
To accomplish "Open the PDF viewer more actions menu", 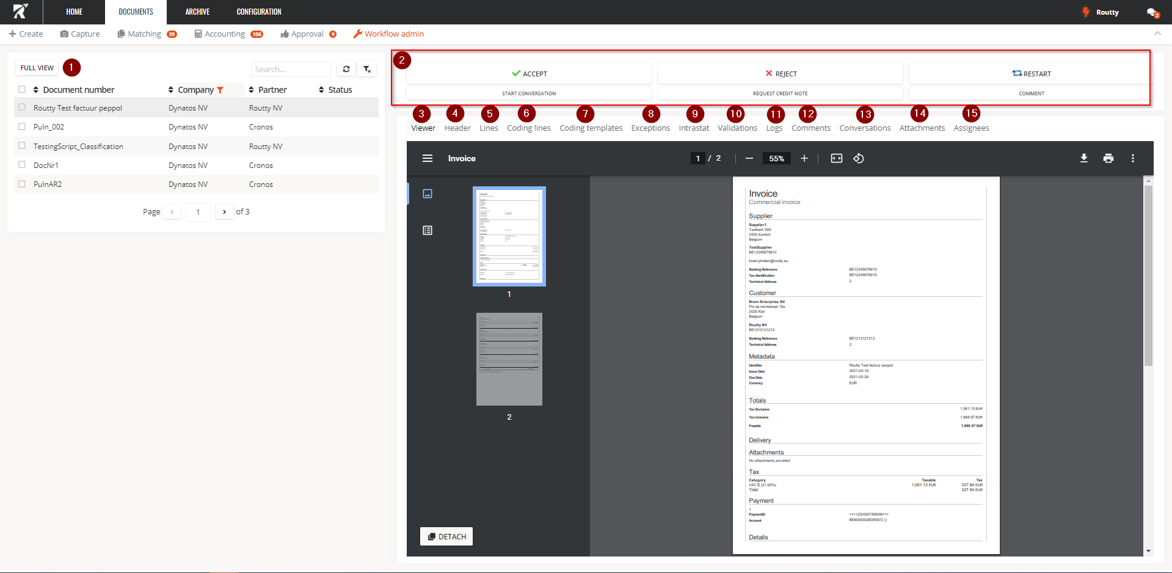I will coord(1132,158).
